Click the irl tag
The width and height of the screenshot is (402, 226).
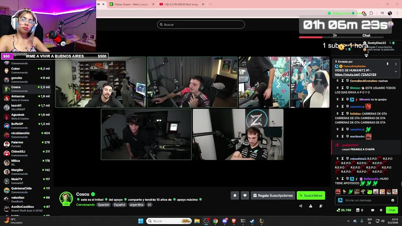click(149, 205)
